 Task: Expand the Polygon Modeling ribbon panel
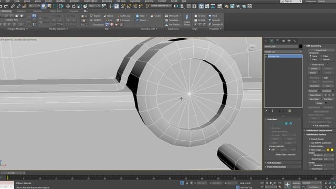click(x=17, y=29)
